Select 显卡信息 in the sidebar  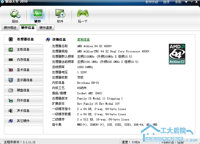point(24,70)
